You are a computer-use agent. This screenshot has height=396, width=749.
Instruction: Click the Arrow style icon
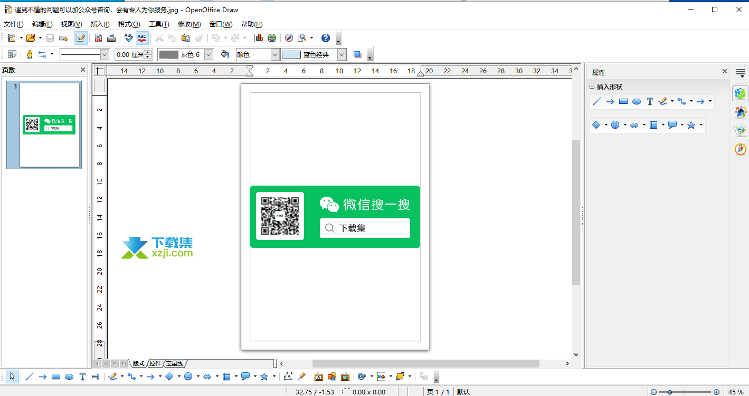[43, 54]
